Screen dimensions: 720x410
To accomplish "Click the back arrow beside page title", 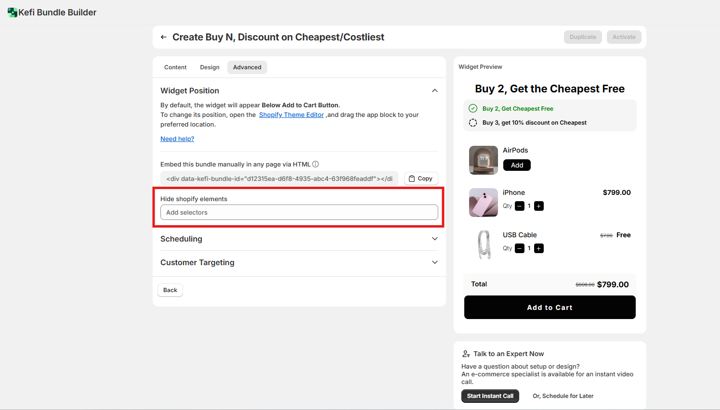I will pyautogui.click(x=164, y=37).
